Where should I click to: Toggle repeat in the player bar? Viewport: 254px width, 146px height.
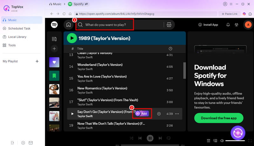[169, 138]
